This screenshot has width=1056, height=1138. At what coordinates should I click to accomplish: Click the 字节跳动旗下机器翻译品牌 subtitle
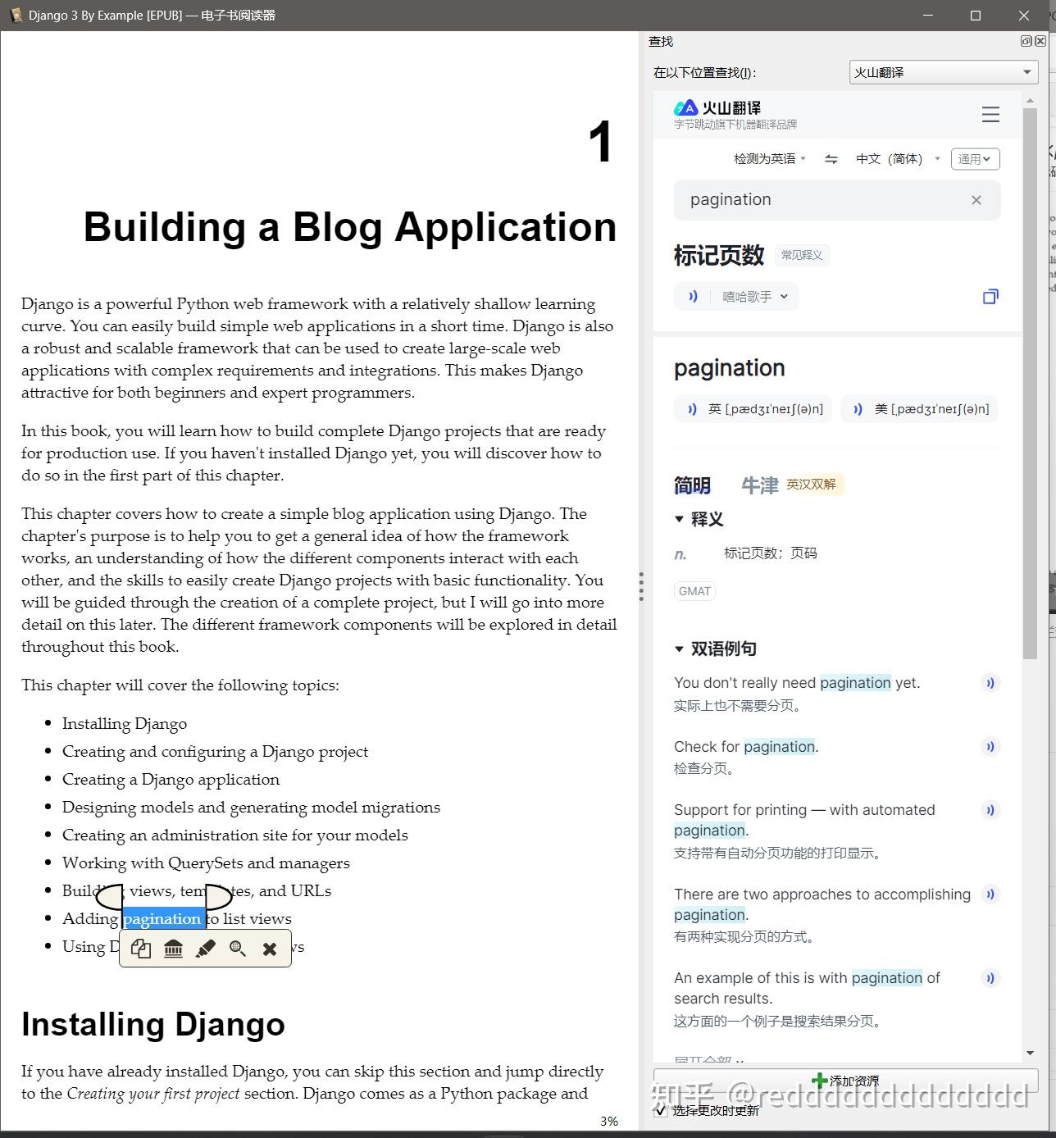click(x=735, y=125)
